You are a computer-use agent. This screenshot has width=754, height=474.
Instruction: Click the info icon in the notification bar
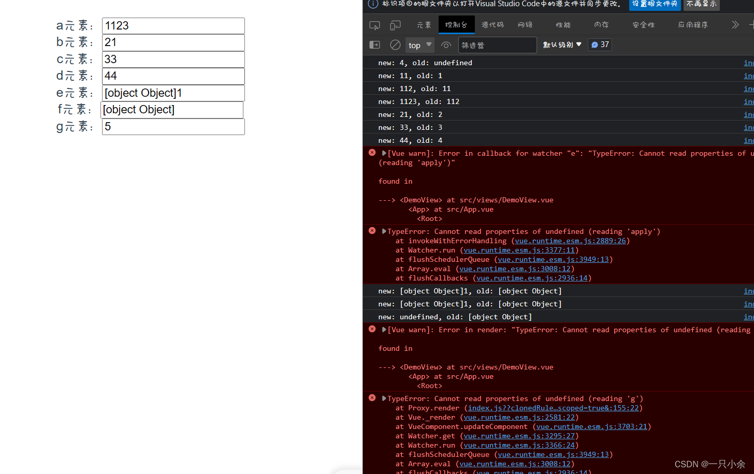tap(372, 4)
